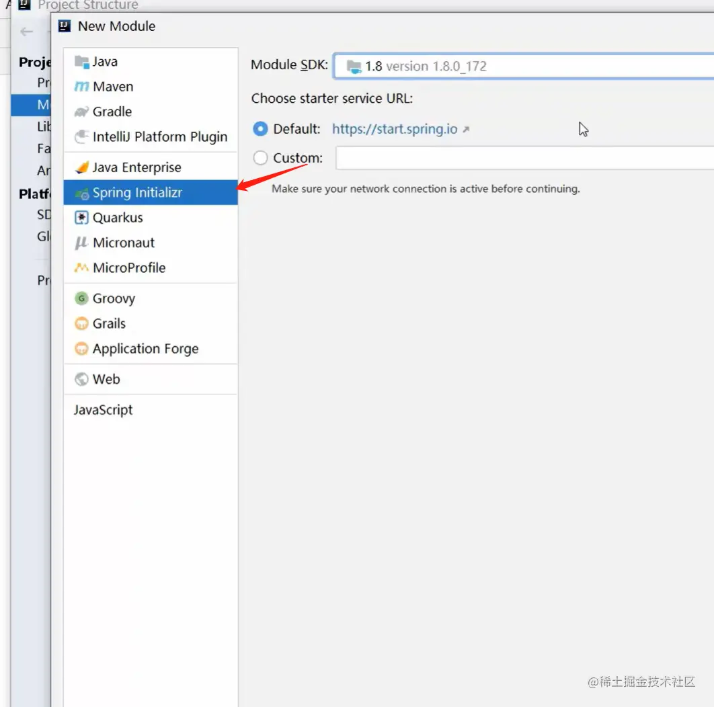
Task: Click the Spring Initializr icon
Action: (81, 193)
